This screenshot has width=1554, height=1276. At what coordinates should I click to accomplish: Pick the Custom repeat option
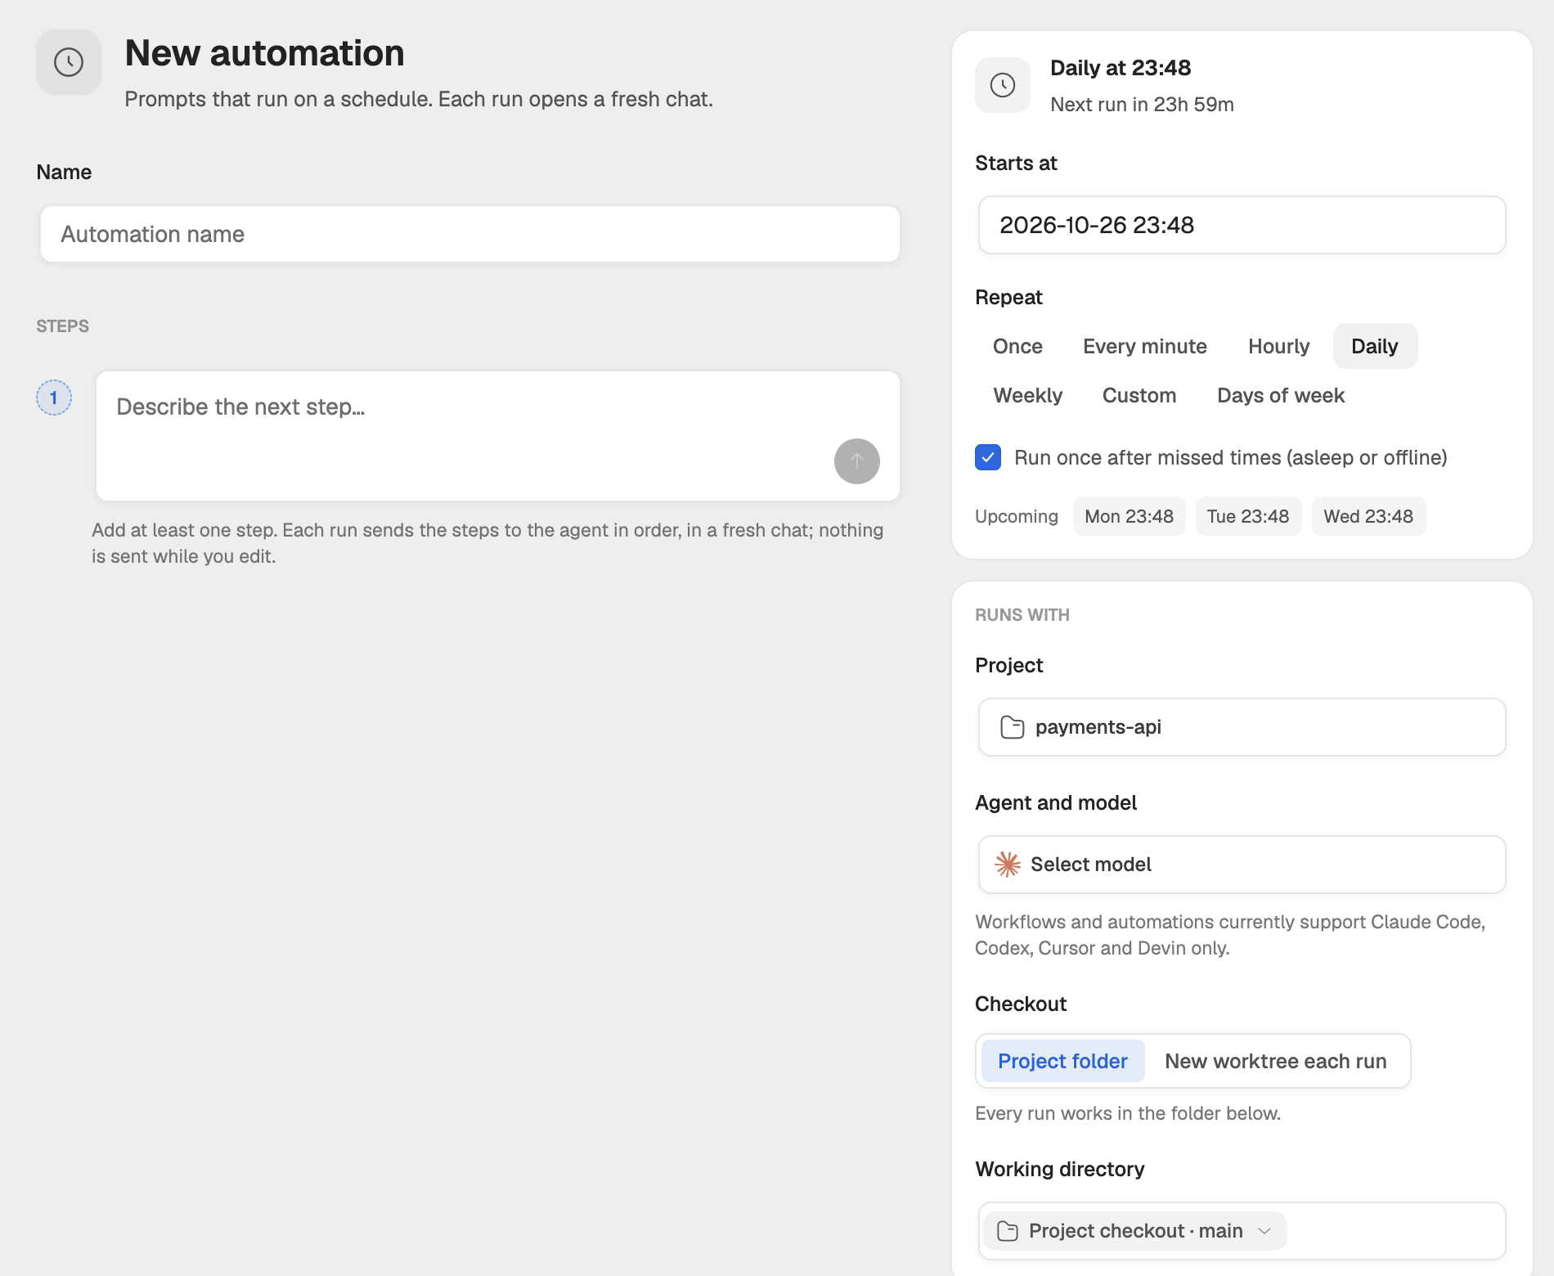click(x=1139, y=395)
